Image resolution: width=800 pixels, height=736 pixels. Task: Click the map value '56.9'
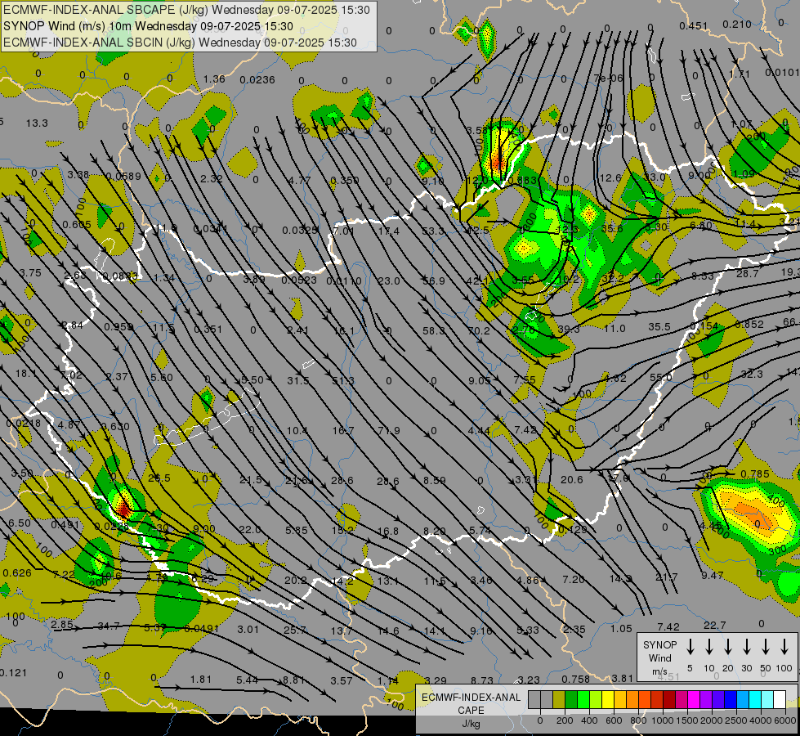tap(434, 281)
